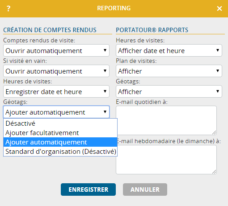
Task: Select Standard d'organisation (Désactivé) option
Action: (60, 152)
